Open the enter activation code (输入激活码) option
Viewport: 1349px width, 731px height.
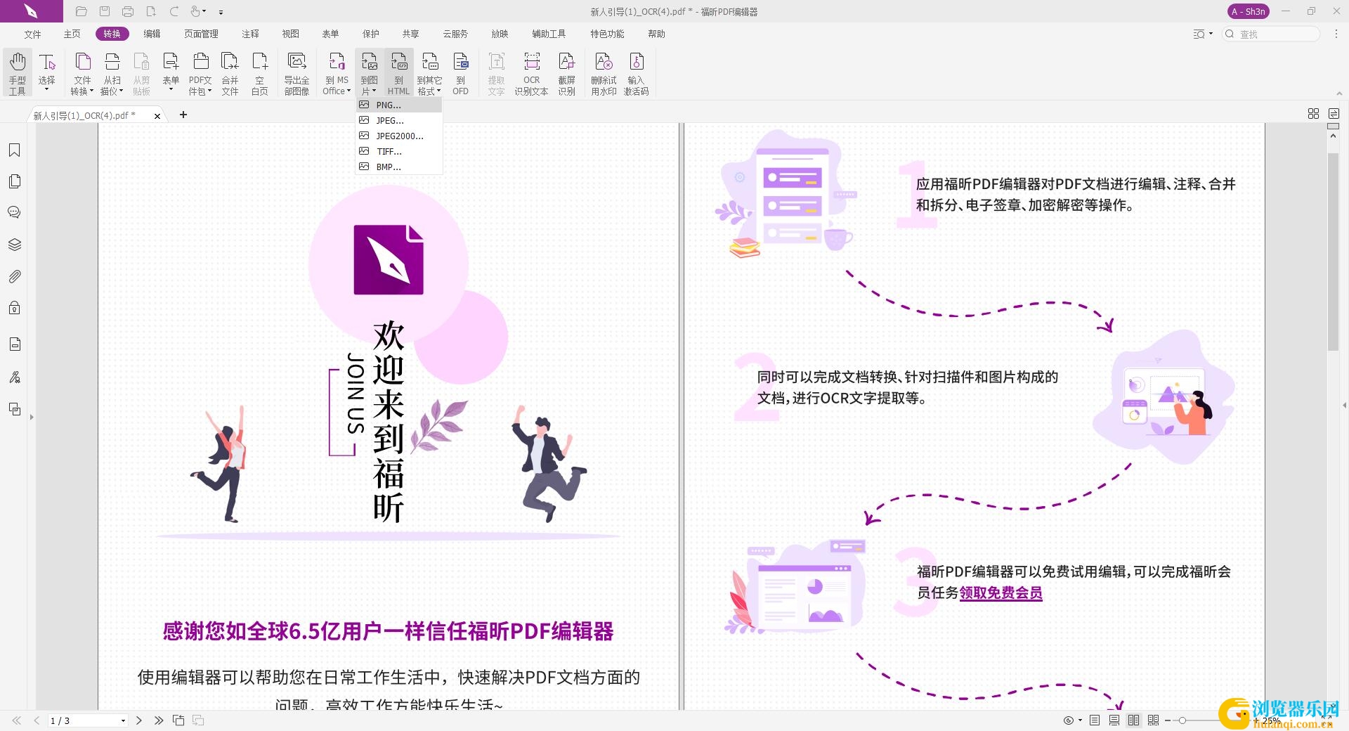point(636,73)
